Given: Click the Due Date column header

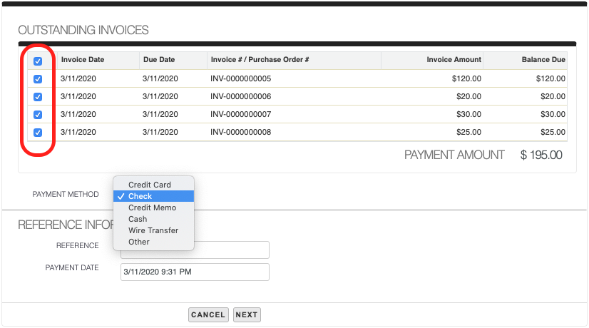Looking at the screenshot, I should pyautogui.click(x=158, y=60).
